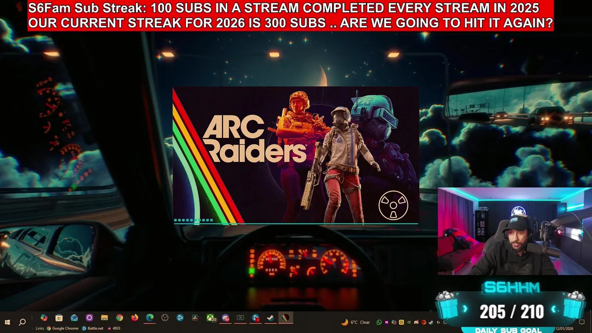592x333 pixels.
Task: Click the 205 / 210 sub goal counter
Action: click(512, 312)
